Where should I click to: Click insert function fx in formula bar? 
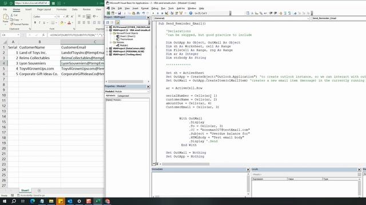(43, 35)
